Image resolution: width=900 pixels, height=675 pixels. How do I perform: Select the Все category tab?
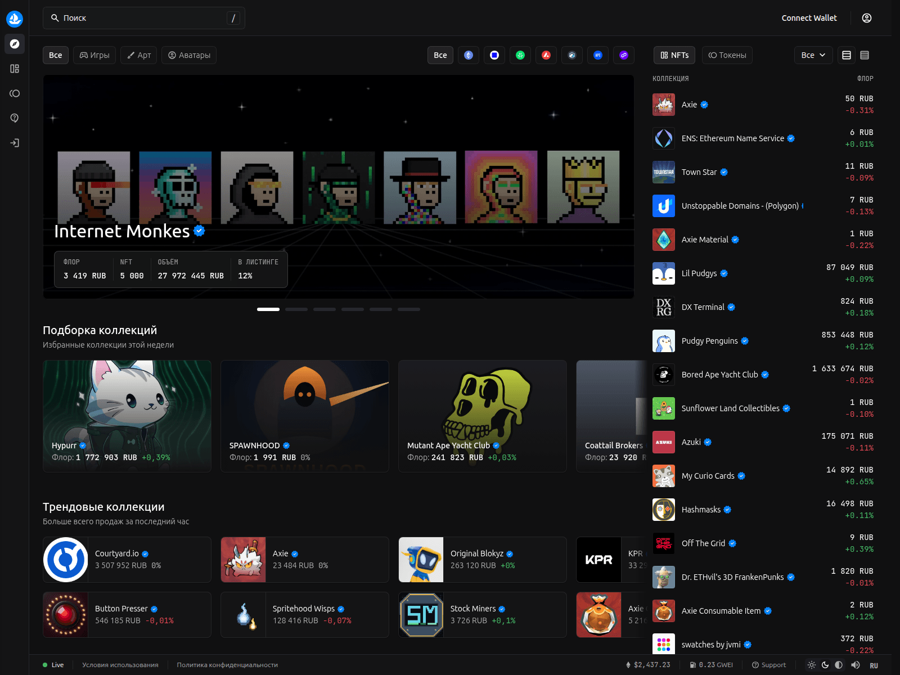pos(56,55)
